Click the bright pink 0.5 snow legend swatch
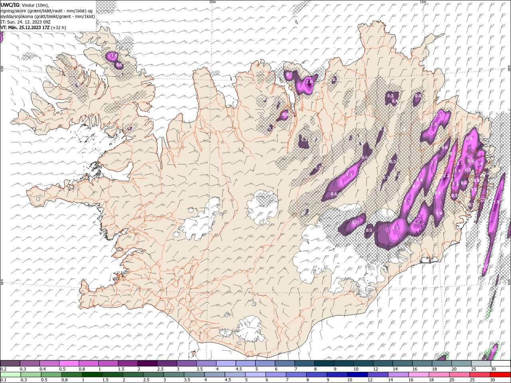 (x=69, y=363)
